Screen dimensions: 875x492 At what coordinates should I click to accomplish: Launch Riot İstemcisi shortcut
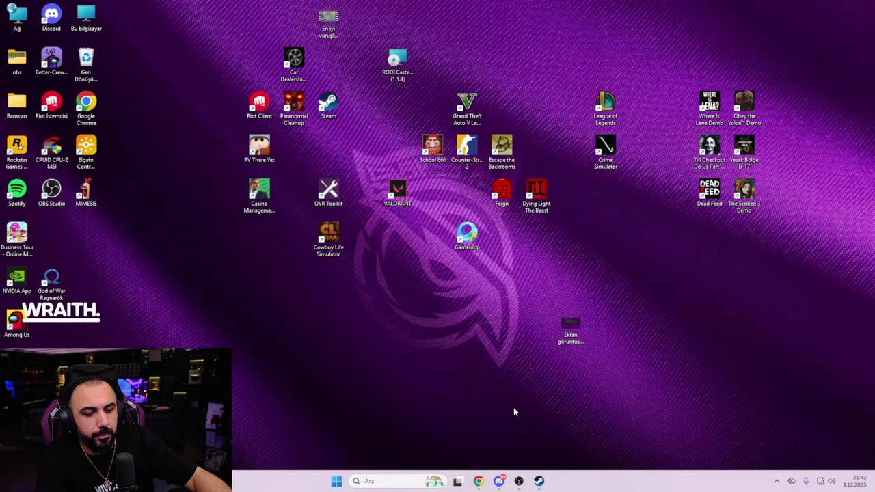coord(51,105)
